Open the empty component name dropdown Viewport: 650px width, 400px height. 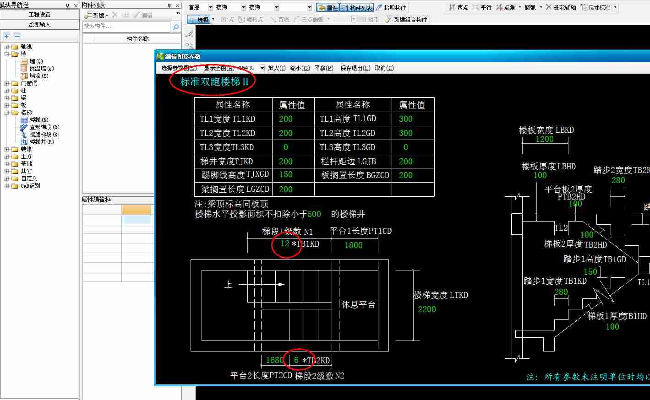(310, 8)
